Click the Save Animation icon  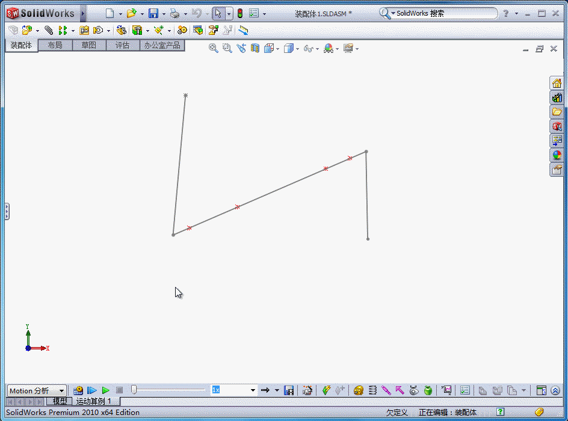(x=289, y=390)
